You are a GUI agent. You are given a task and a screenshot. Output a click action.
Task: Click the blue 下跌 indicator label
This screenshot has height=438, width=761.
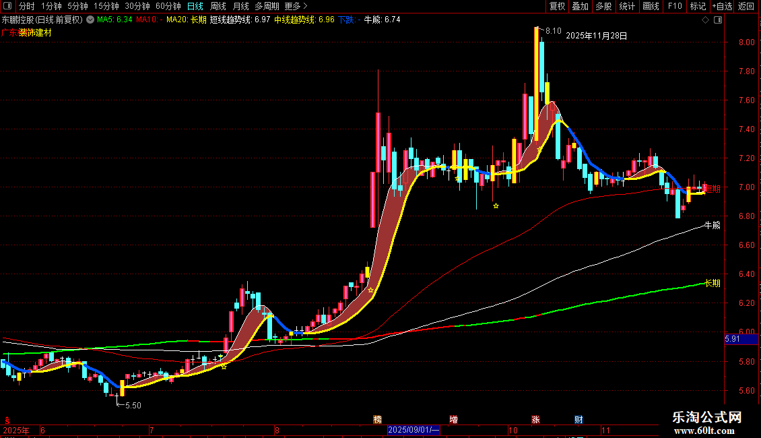pyautogui.click(x=349, y=20)
